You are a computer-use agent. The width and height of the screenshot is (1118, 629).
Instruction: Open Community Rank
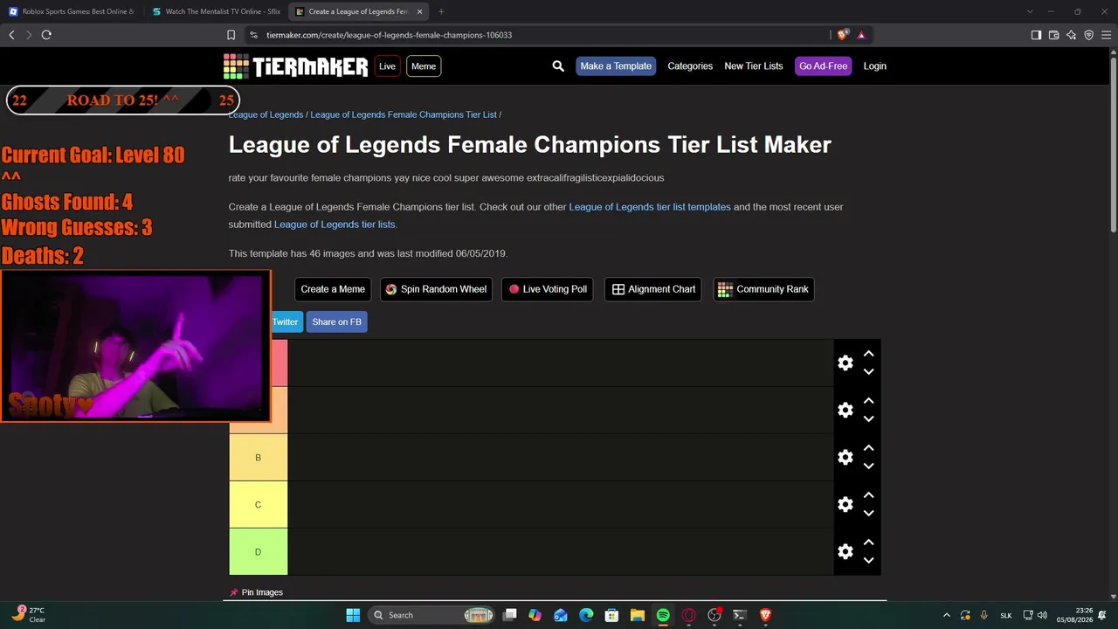pos(763,289)
